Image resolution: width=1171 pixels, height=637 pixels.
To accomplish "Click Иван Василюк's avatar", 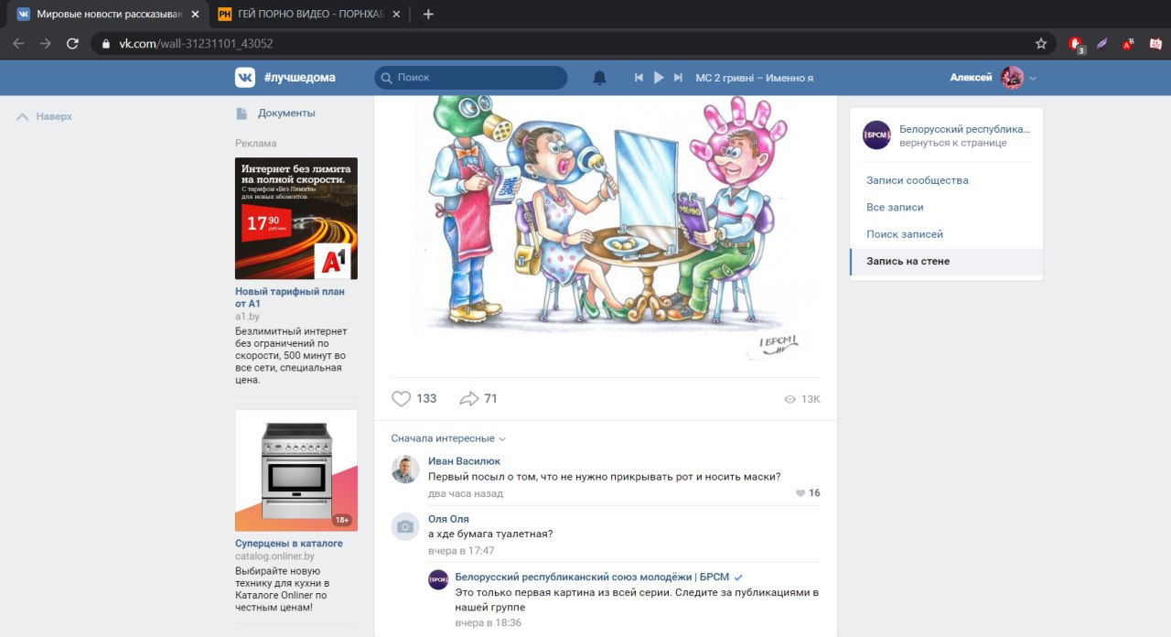I will pos(405,470).
